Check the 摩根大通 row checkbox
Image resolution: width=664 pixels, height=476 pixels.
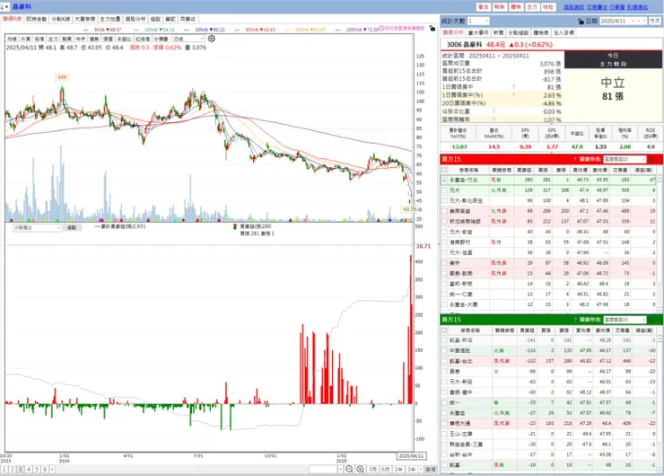pos(444,423)
